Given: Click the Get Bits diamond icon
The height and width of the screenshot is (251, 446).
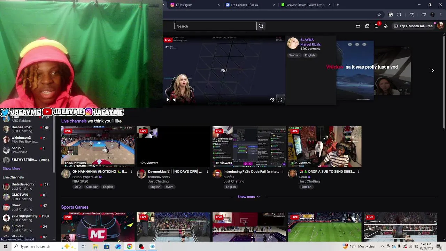Looking at the screenshot, I should 386,26.
